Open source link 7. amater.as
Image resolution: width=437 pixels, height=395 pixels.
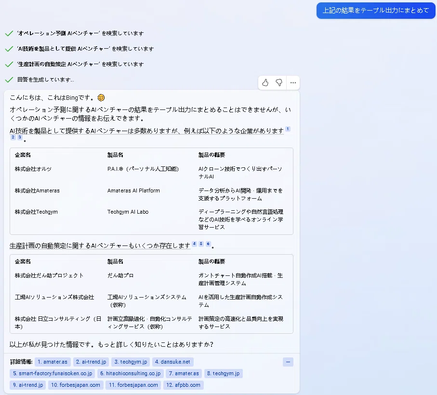click(184, 373)
